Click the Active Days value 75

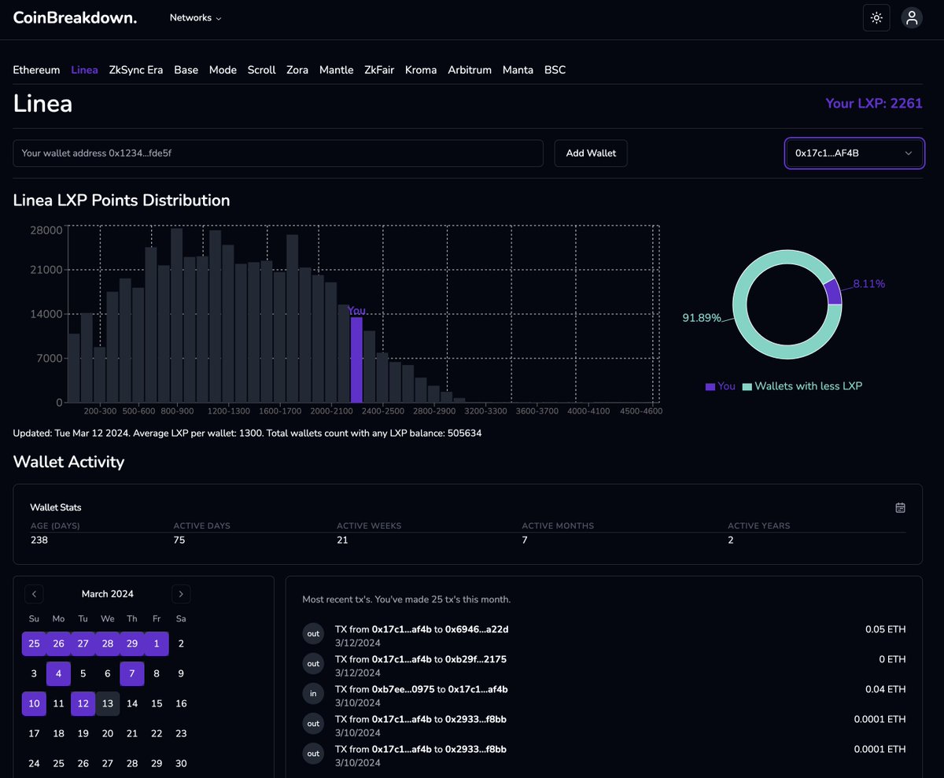click(x=179, y=540)
